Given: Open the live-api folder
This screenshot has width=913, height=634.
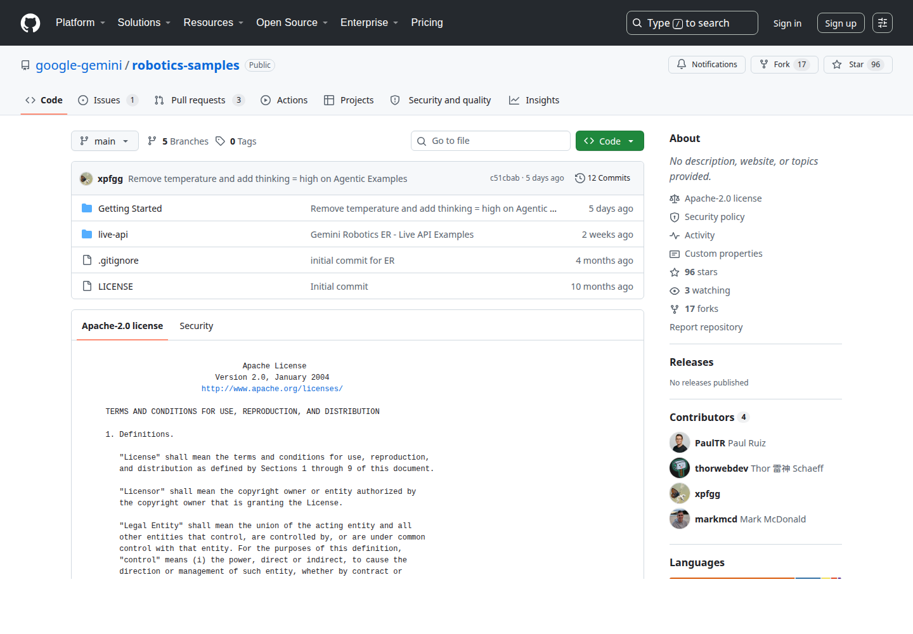Looking at the screenshot, I should (x=113, y=235).
